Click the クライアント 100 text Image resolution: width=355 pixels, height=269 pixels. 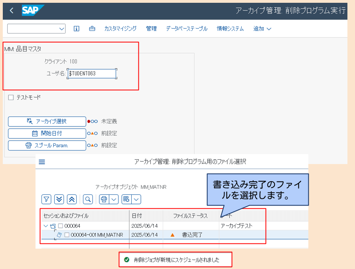[x=61, y=61]
